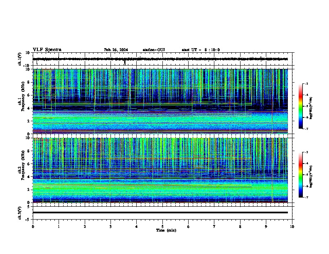Select the date text "Feb. 26, 2024"
Image resolution: width=329 pixels, height=254 pixels.
click(116, 50)
